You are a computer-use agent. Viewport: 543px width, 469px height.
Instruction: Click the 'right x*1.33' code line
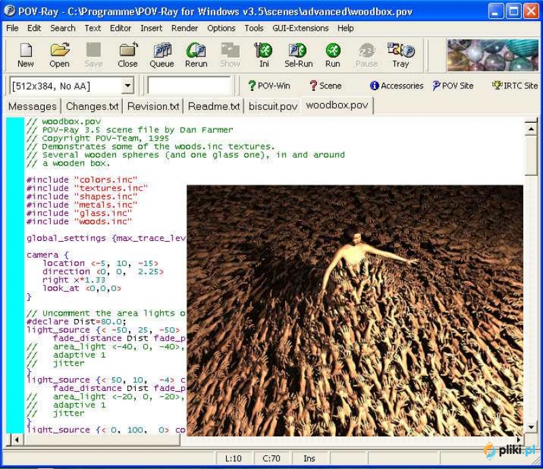(74, 280)
